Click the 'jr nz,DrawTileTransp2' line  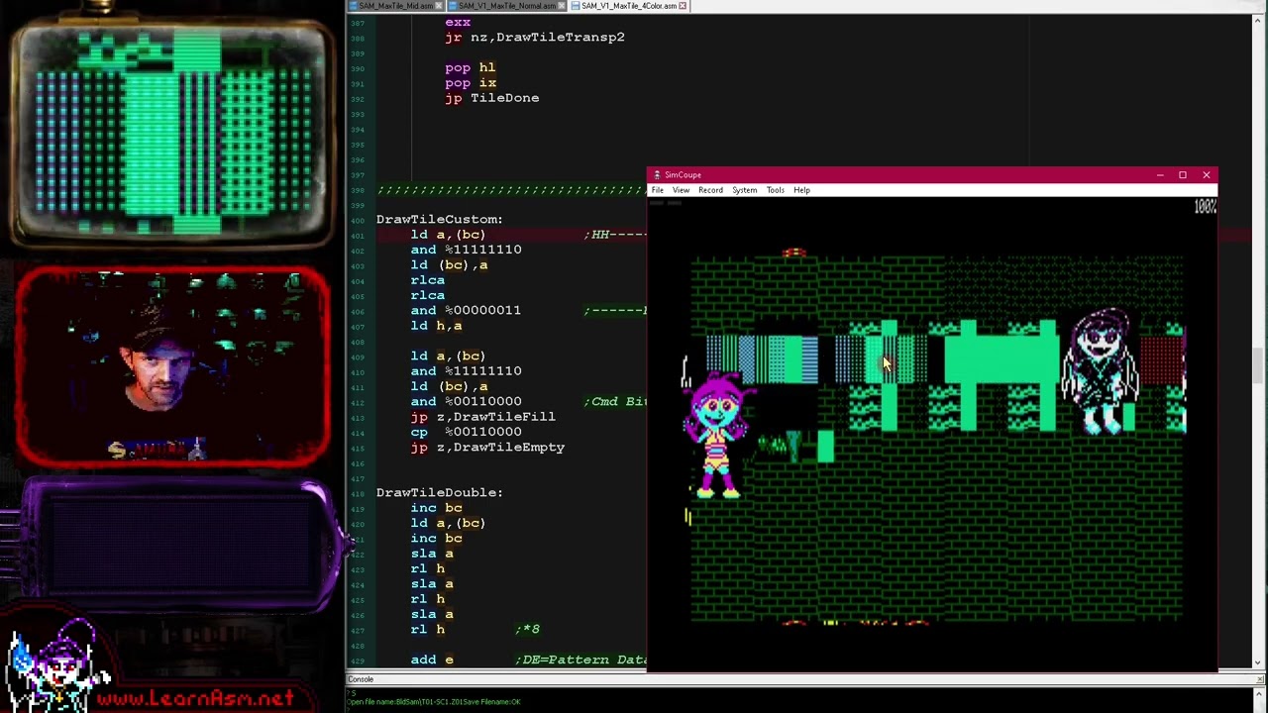pyautogui.click(x=535, y=38)
